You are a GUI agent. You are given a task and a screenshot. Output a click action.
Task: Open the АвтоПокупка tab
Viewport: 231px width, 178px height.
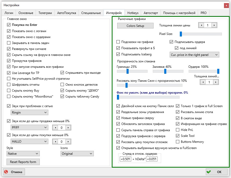point(67,13)
